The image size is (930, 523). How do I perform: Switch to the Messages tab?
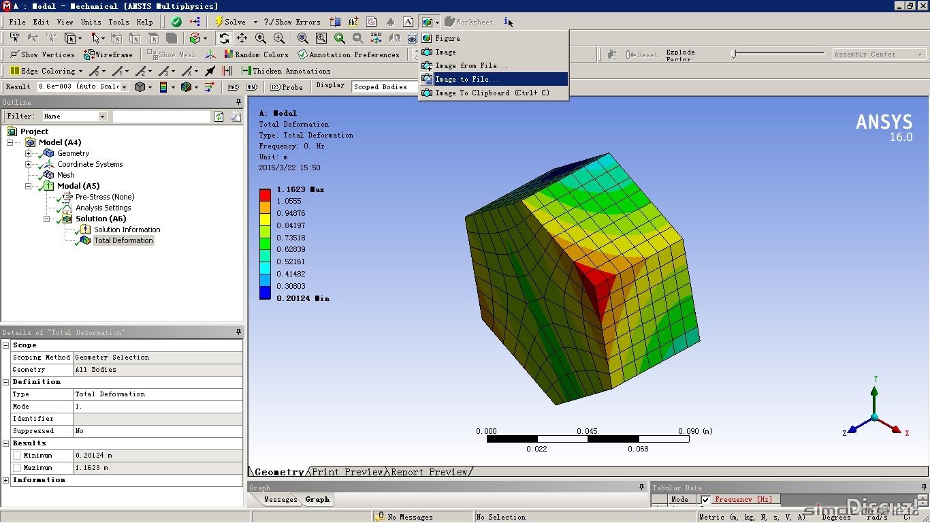pos(280,499)
